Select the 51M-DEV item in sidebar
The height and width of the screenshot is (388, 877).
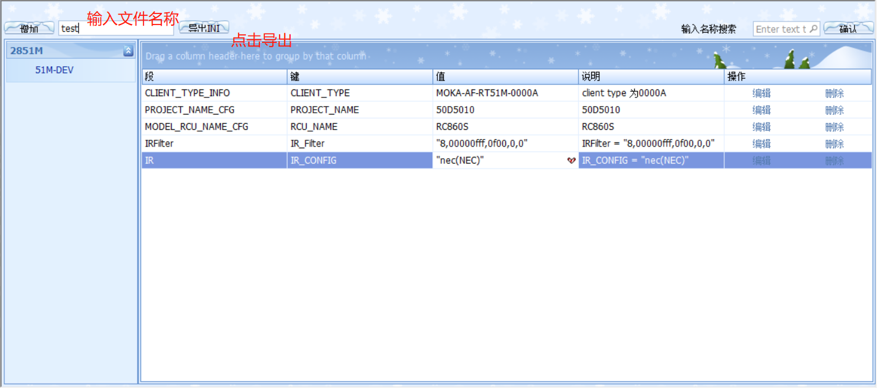coord(54,70)
